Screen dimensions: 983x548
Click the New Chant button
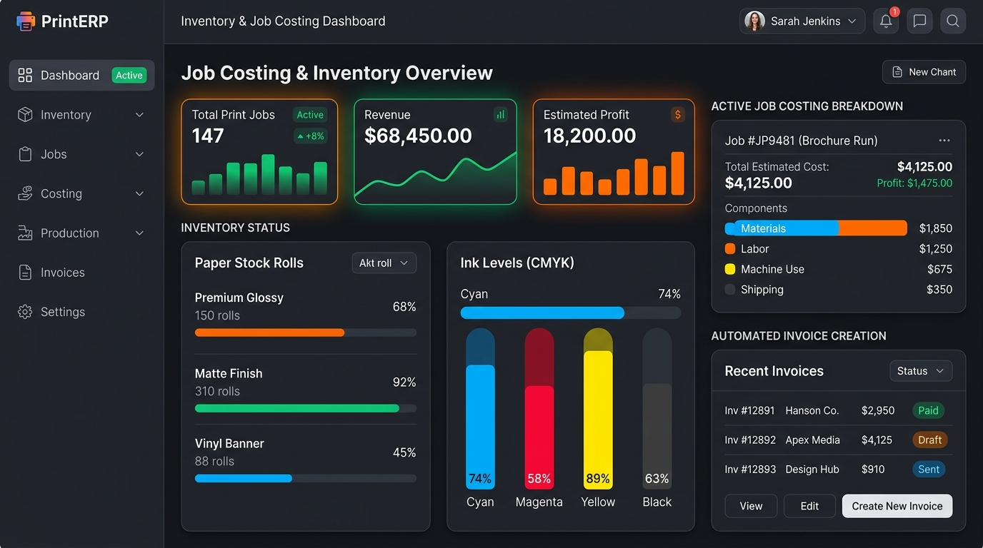pyautogui.click(x=924, y=72)
